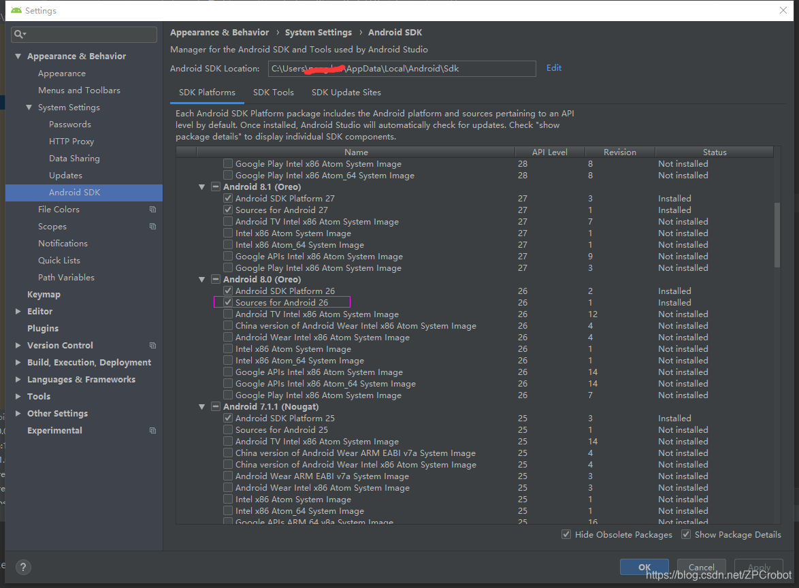The height and width of the screenshot is (588, 799).
Task: Click the OK button
Action: click(x=644, y=567)
